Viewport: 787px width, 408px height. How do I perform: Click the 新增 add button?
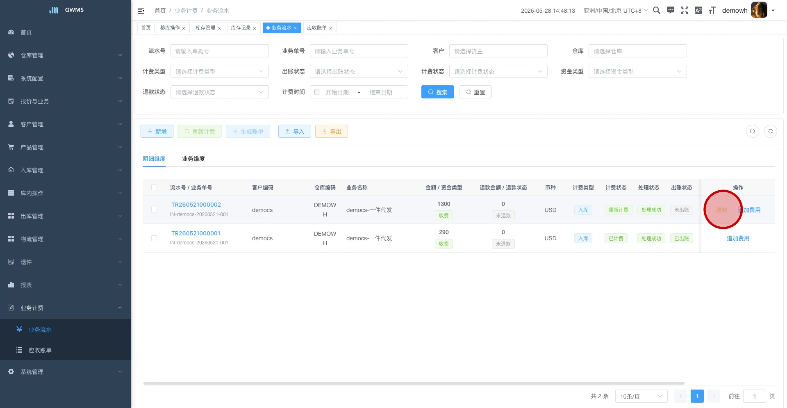[157, 131]
